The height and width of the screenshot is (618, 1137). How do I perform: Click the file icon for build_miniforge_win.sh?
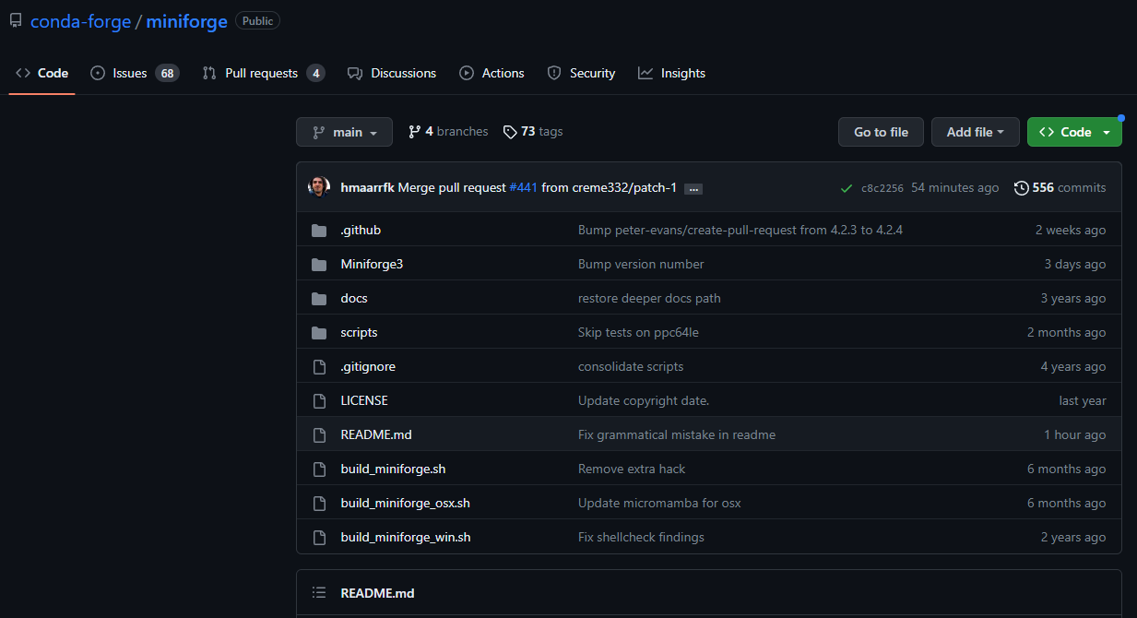click(x=319, y=537)
